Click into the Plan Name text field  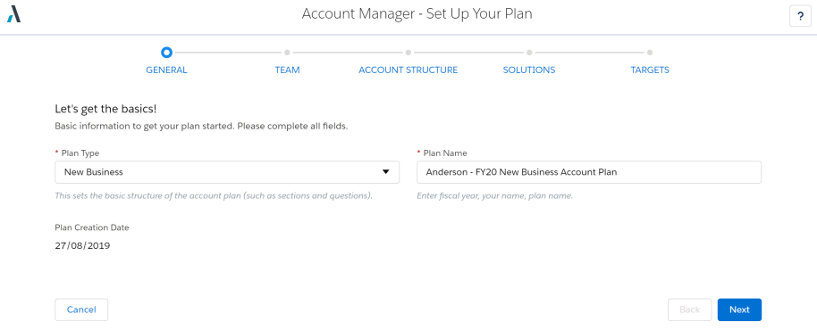[589, 172]
